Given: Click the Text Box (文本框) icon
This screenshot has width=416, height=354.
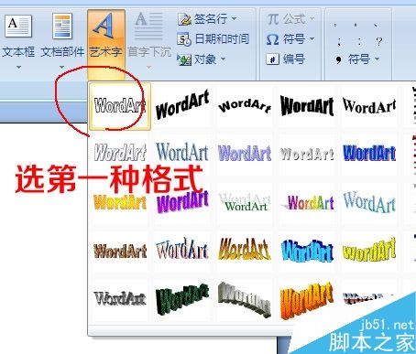Looking at the screenshot, I should click(18, 26).
